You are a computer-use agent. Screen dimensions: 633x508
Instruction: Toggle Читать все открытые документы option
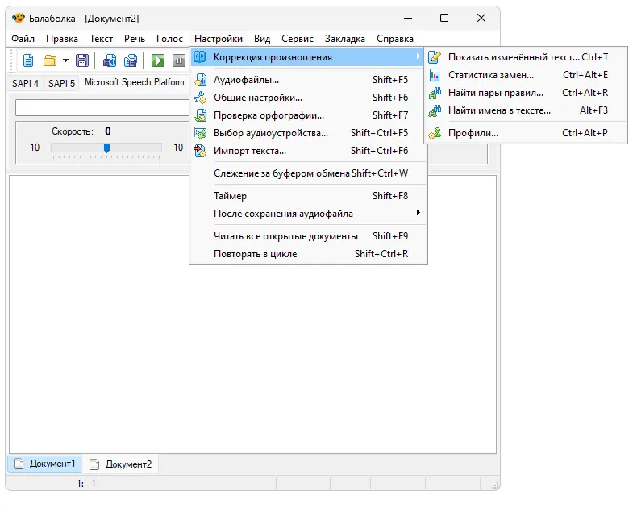click(x=308, y=236)
